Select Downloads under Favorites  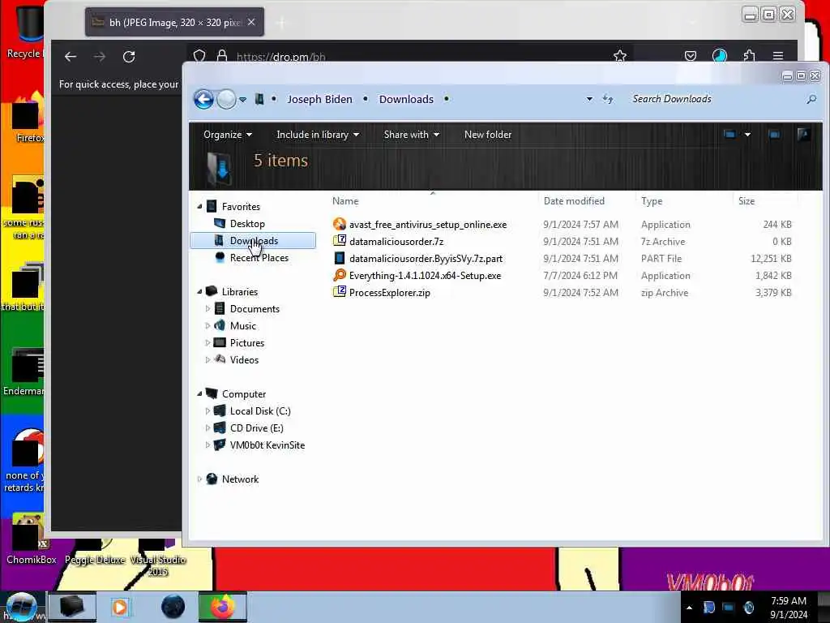coord(253,240)
